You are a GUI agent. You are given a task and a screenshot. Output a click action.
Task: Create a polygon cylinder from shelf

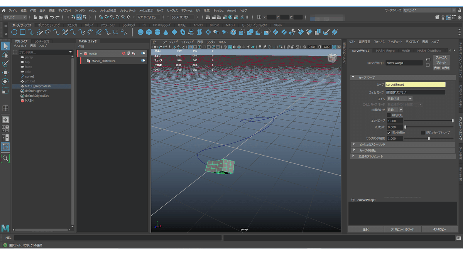click(x=157, y=32)
